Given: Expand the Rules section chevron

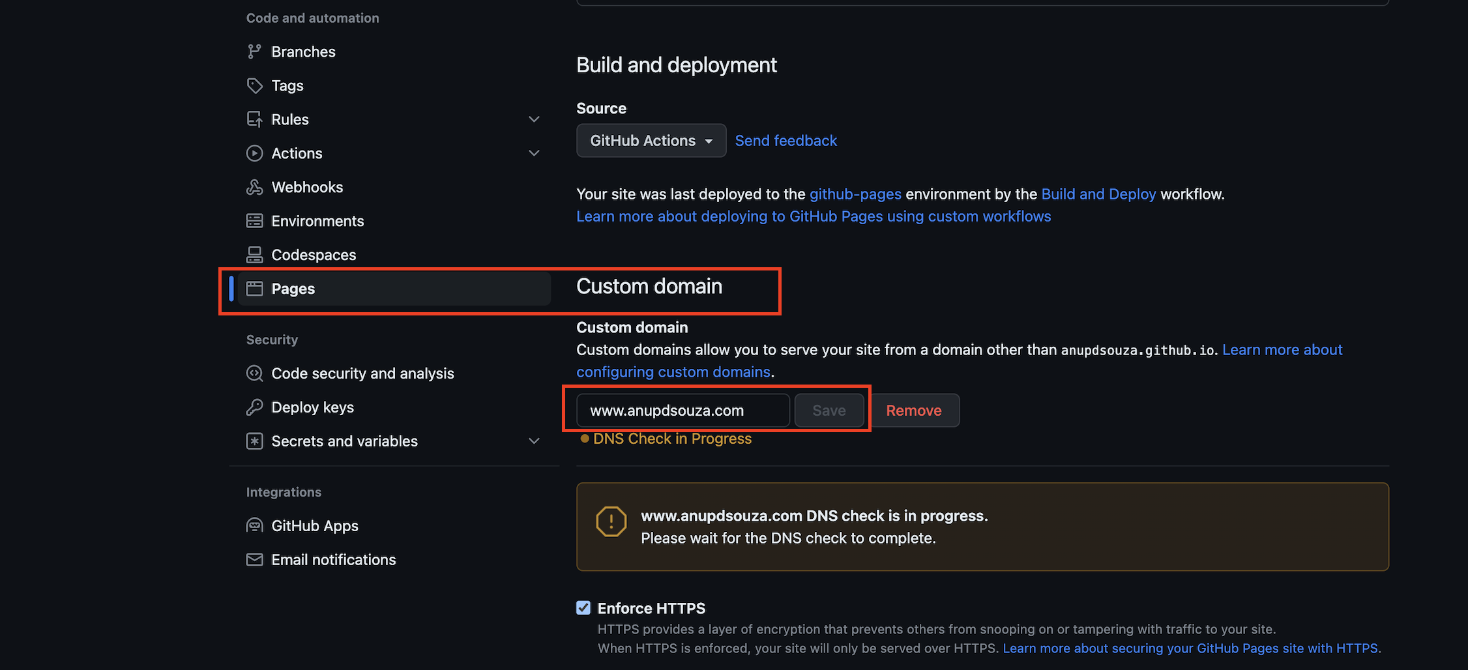Looking at the screenshot, I should [534, 119].
